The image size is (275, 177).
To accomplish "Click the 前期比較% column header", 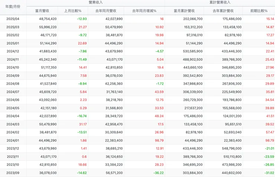I will click(259, 11).
